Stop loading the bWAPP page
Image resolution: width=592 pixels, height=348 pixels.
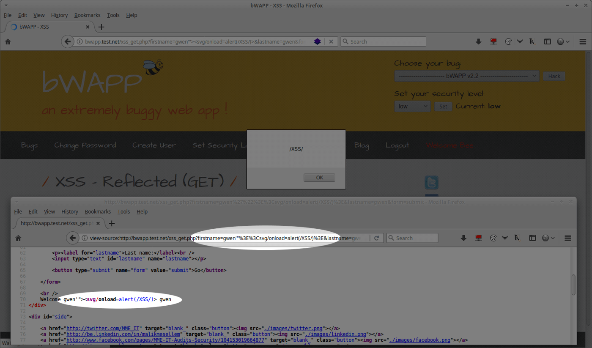(331, 42)
